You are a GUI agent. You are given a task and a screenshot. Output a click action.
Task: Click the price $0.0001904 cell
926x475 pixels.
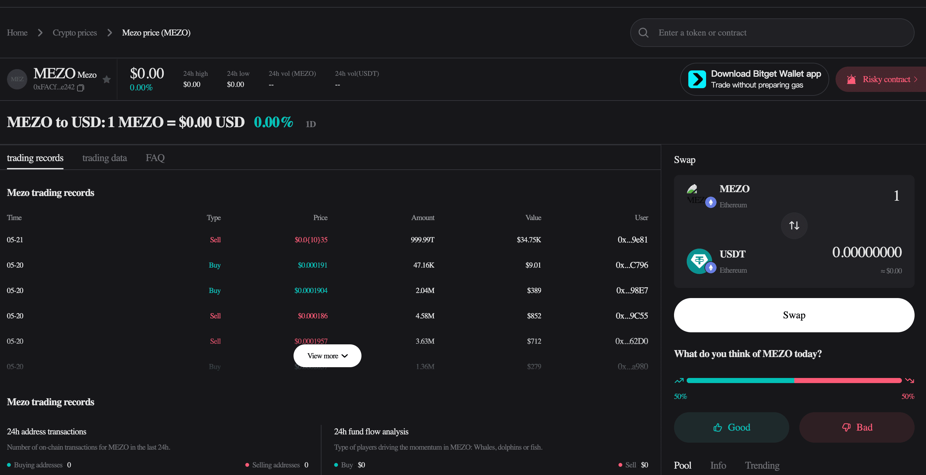[311, 290]
